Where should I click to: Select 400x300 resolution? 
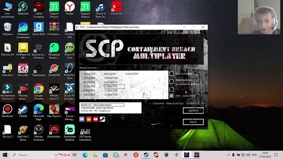tap(89, 82)
